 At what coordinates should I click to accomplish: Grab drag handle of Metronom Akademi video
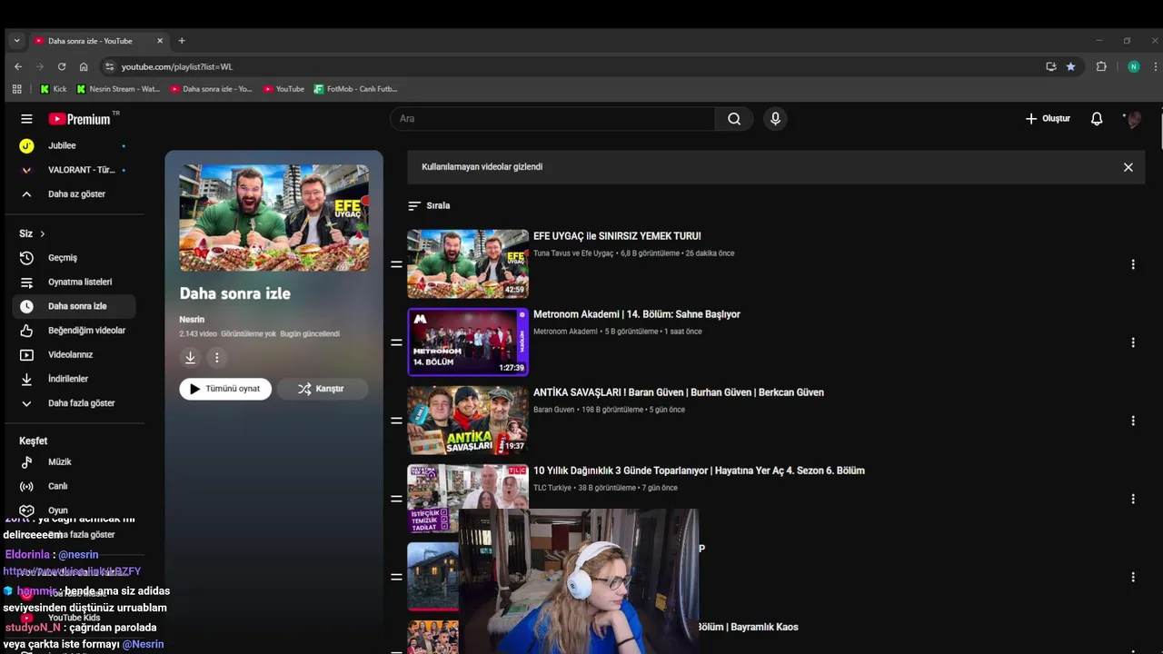[x=396, y=342]
